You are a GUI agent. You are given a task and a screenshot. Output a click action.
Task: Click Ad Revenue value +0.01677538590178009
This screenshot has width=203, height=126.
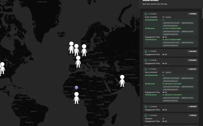[x=172, y=28]
